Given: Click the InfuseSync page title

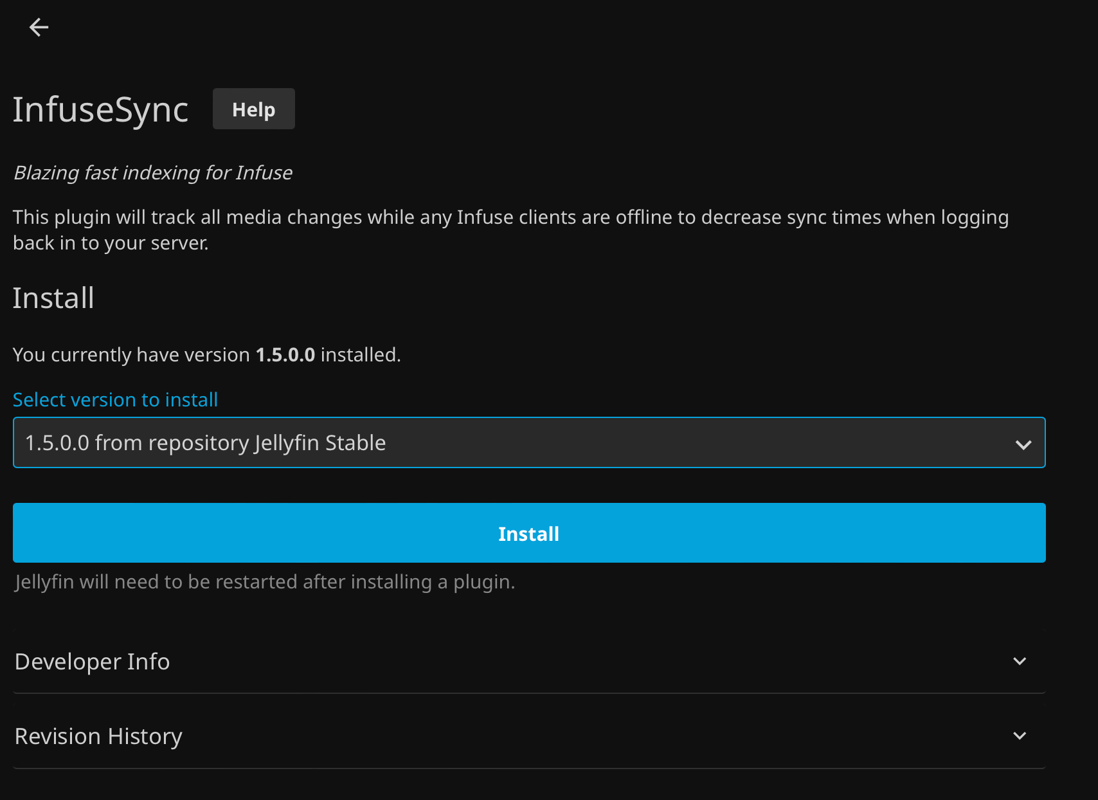Looking at the screenshot, I should tap(100, 109).
